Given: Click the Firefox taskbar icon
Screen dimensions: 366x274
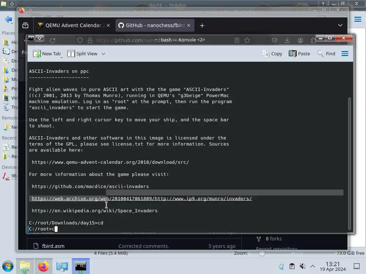Looking at the screenshot, I should (43, 266).
